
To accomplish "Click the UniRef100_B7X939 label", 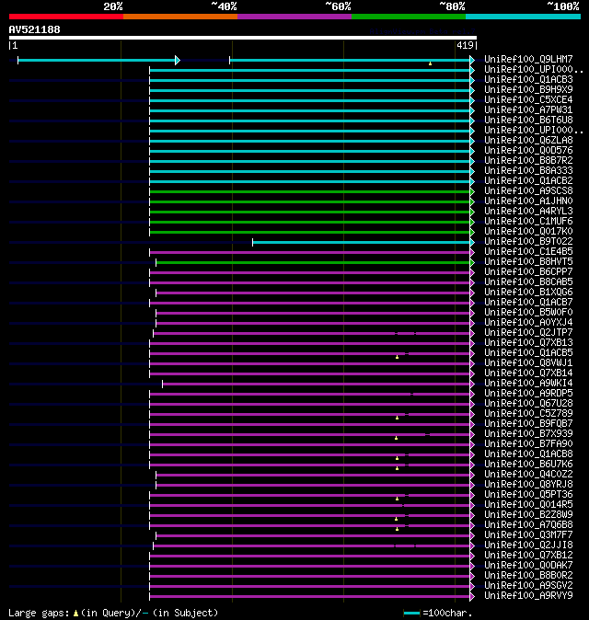I will 528,434.
